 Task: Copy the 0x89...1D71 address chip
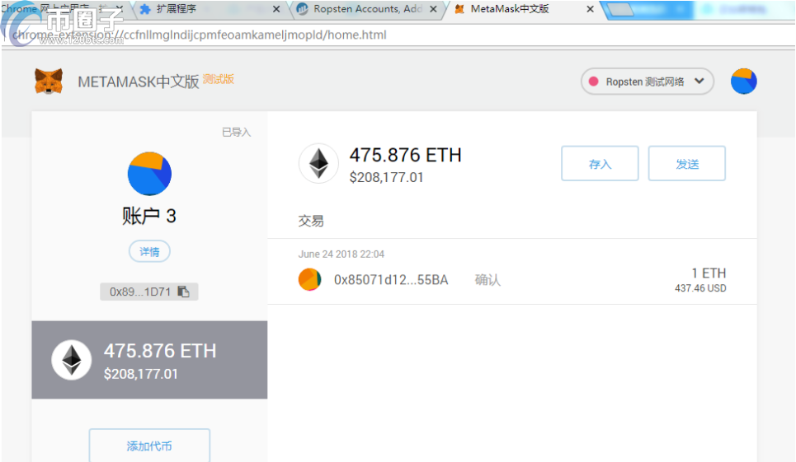(148, 292)
